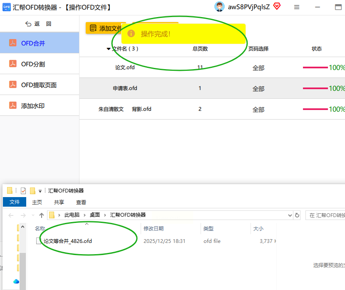Click the Explorer refresh icon
This screenshot has height=290, width=345.
point(297,215)
